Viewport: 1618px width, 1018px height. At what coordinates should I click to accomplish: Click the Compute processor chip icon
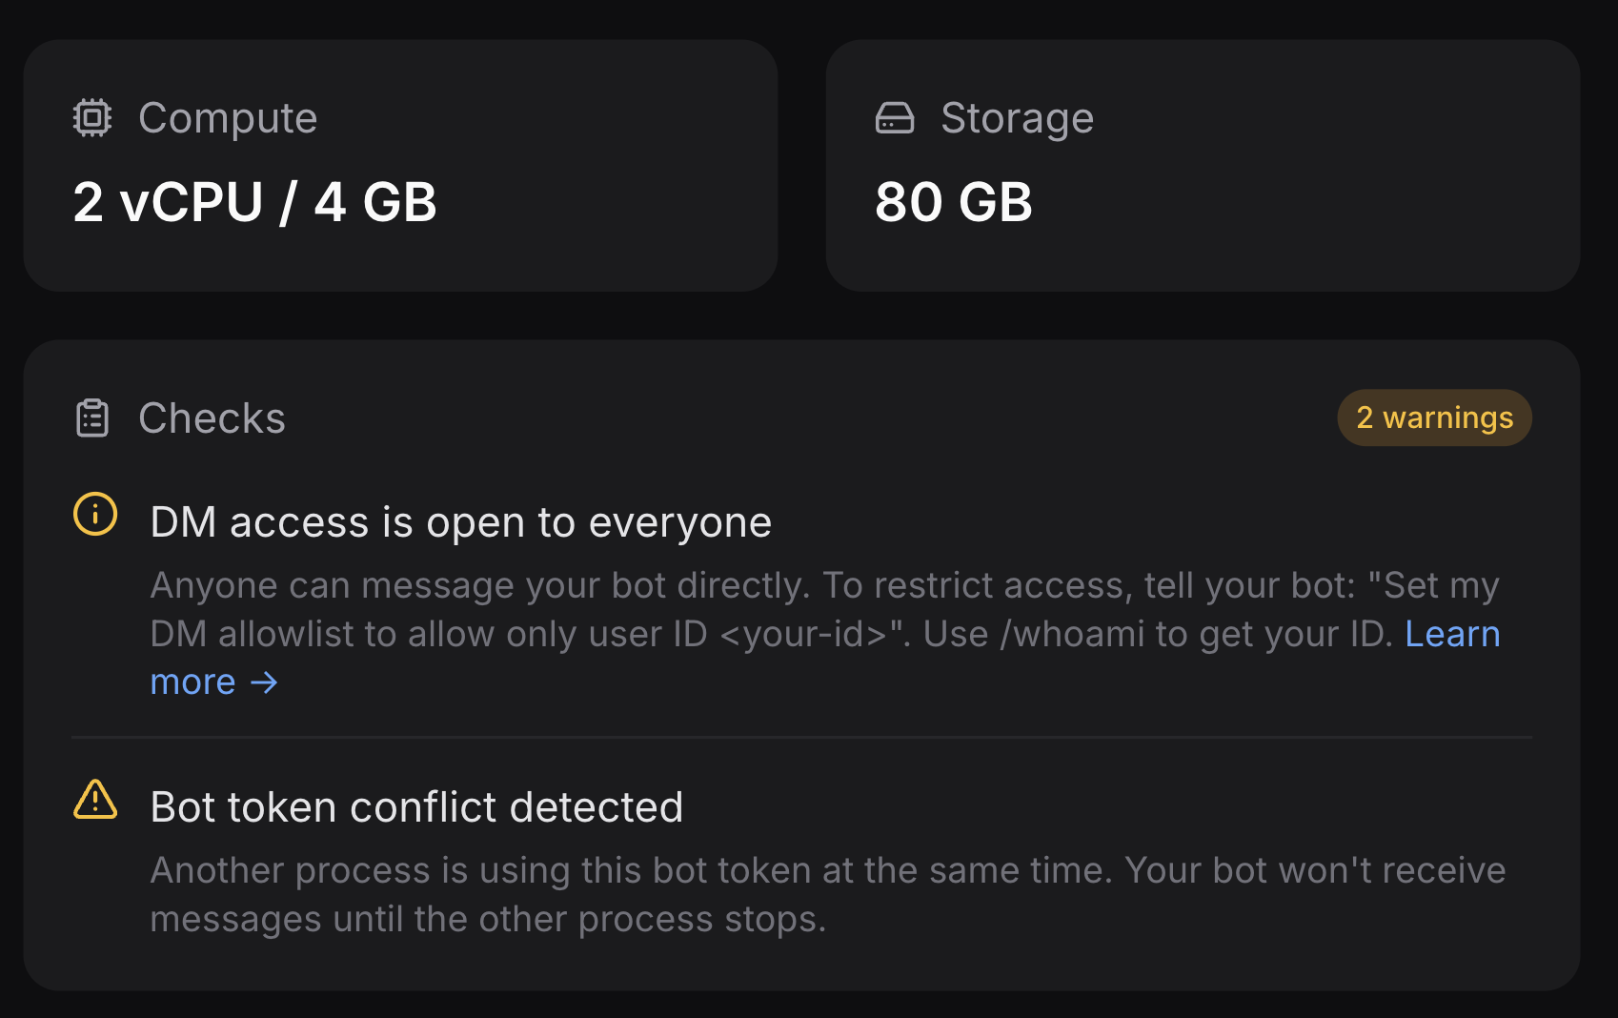coord(92,118)
